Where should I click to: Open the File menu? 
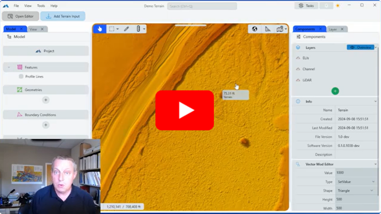point(16,6)
